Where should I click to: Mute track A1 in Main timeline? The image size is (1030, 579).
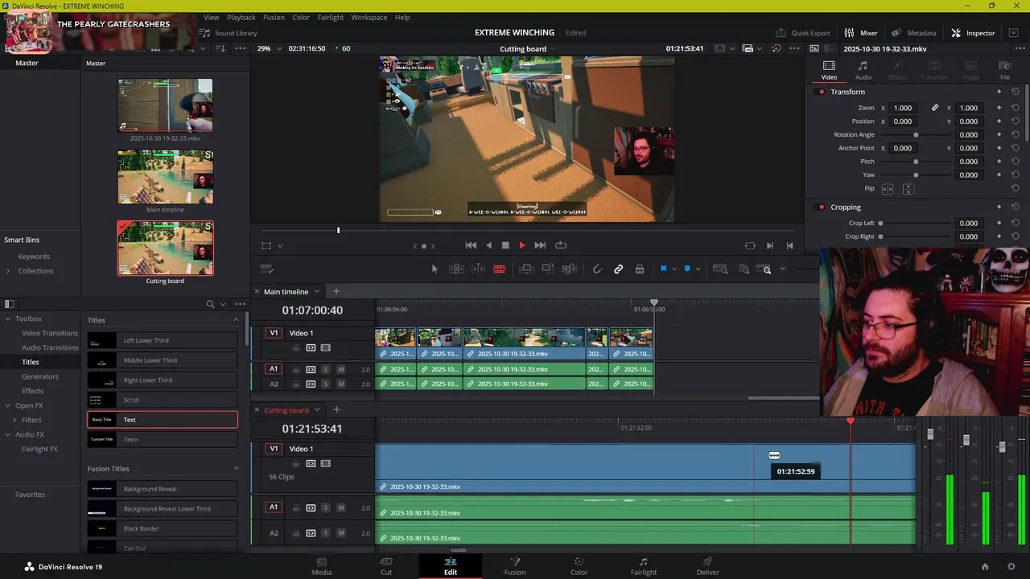[341, 369]
